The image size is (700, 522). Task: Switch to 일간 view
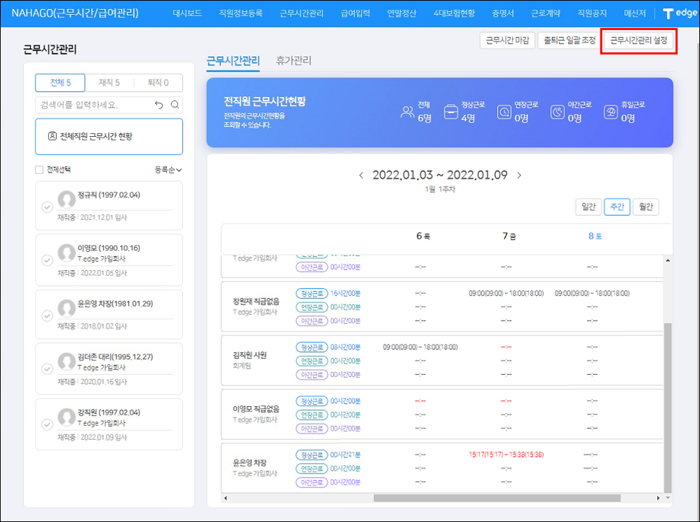pyautogui.click(x=588, y=207)
